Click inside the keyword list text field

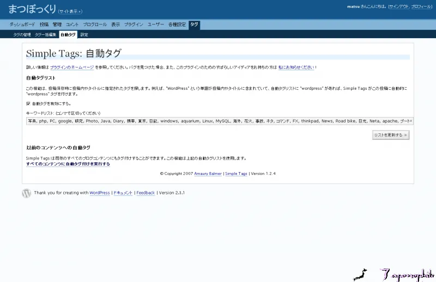pyautogui.click(x=218, y=121)
